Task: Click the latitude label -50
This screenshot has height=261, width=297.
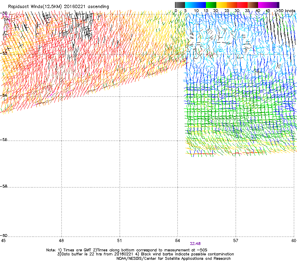Action: tap(4, 13)
